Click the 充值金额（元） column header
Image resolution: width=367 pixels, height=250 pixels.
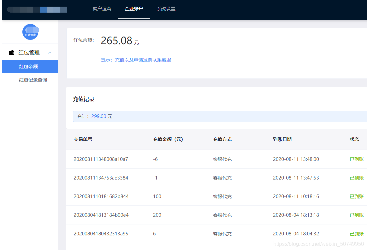(x=168, y=139)
